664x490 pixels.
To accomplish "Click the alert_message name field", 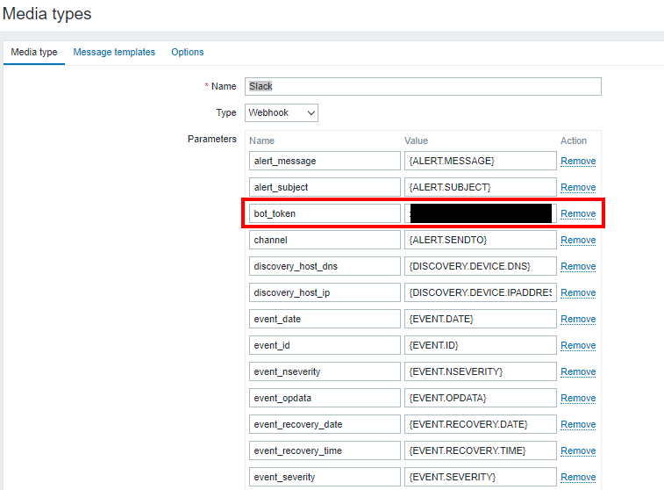I will (x=325, y=161).
